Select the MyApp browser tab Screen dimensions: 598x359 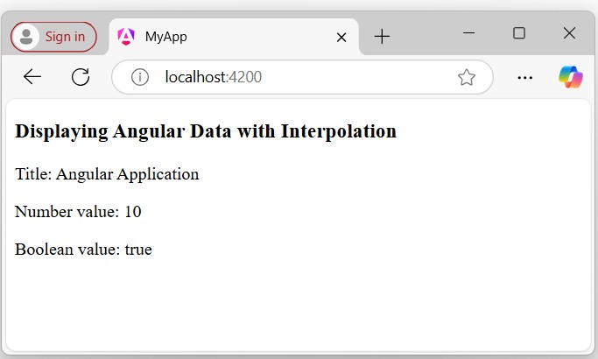[x=228, y=37]
